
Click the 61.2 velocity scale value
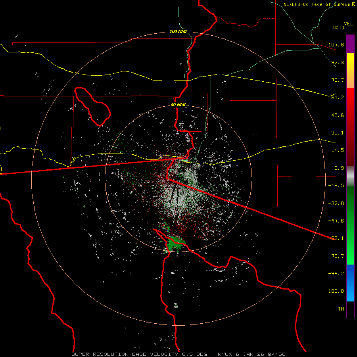(338, 98)
